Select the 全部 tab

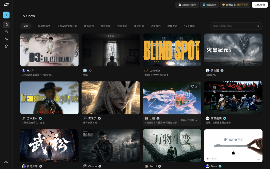[26, 26]
